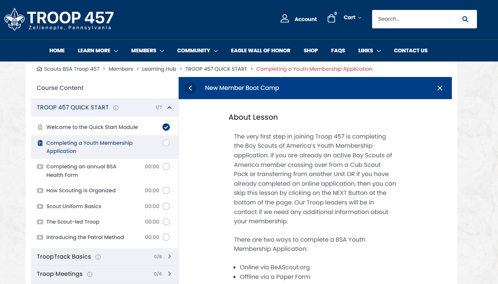
Task: Click in the Search input field
Action: [x=417, y=19]
